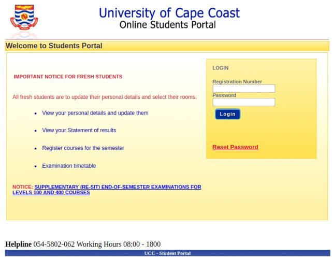Click the 'Examination timetable' list item
Image resolution: width=333 pixels, height=258 pixels.
tap(69, 166)
